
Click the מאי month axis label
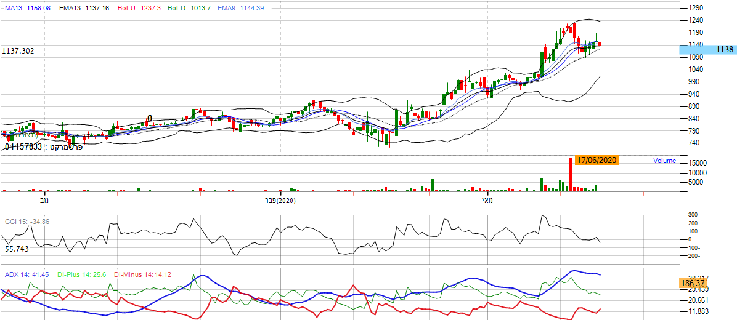tap(487, 201)
